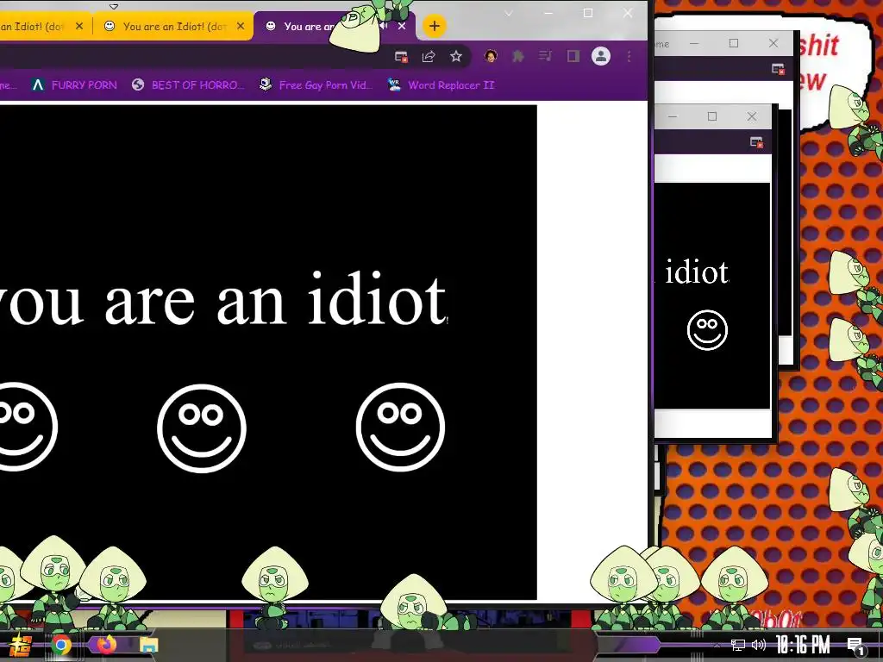Close the rear popup window

pos(773,43)
